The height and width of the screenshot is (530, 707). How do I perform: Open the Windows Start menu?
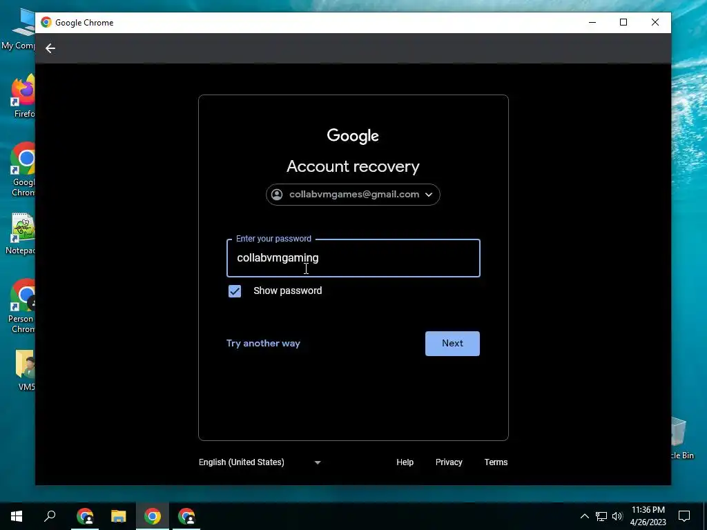17,516
